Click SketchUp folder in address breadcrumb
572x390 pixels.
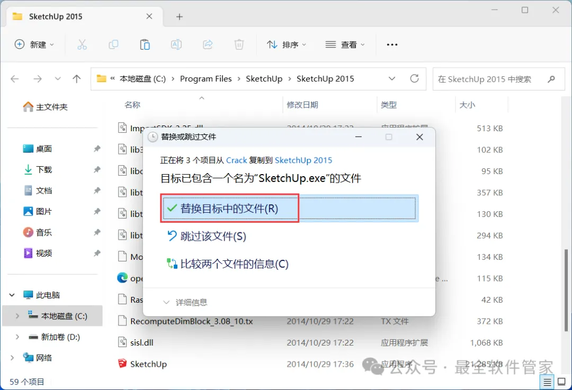tap(264, 79)
